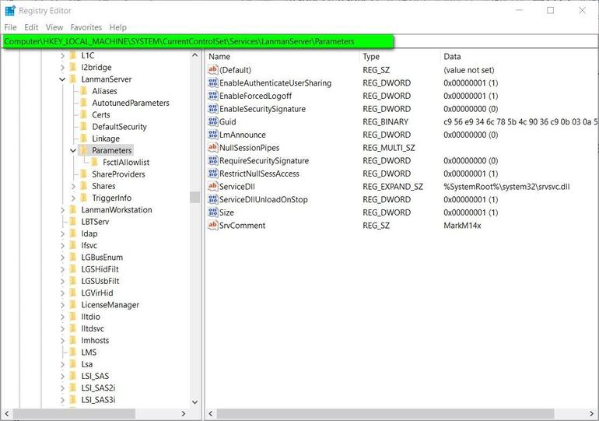This screenshot has width=599, height=421.
Task: Open the Favorites menu
Action: point(86,27)
